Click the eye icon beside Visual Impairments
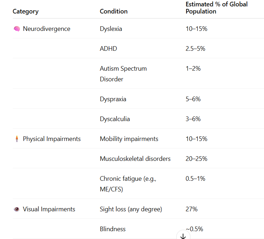264x239 pixels. (x=17, y=209)
